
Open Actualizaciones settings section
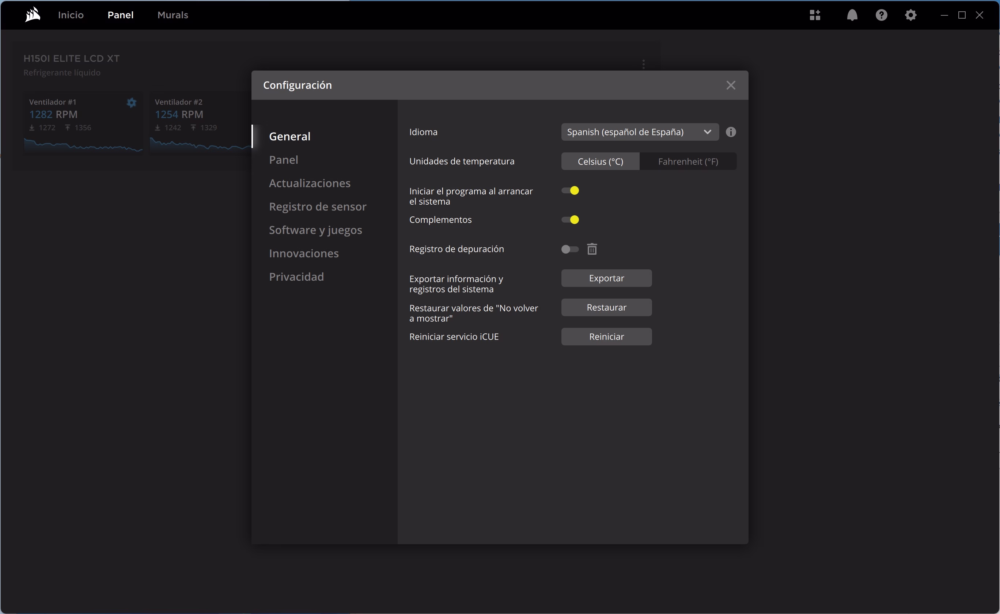309,183
